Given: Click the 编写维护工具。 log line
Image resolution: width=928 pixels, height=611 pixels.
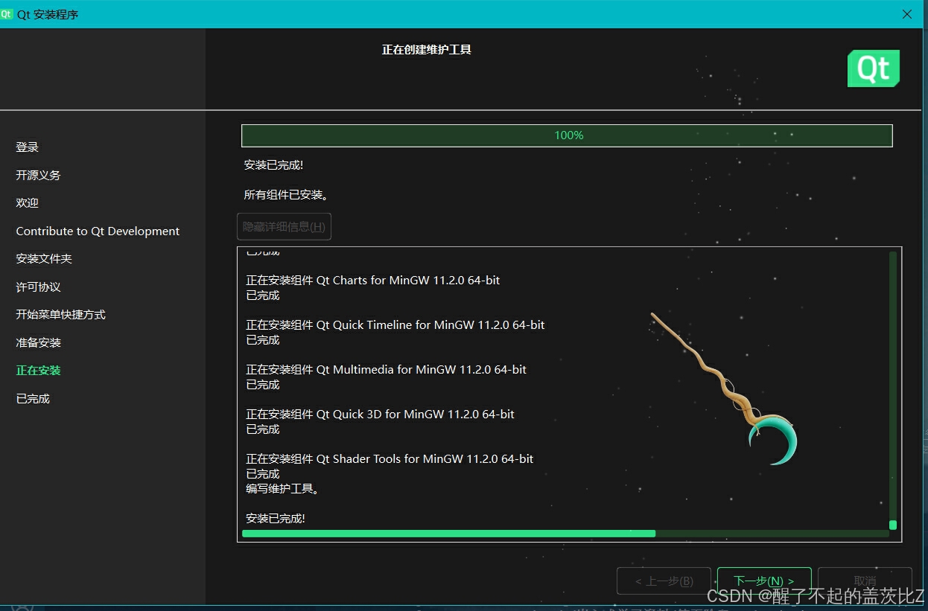Looking at the screenshot, I should point(283,489).
